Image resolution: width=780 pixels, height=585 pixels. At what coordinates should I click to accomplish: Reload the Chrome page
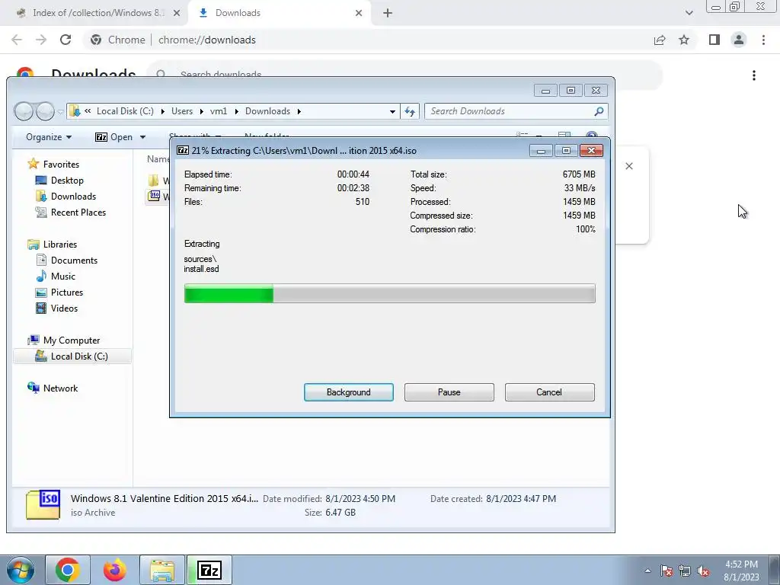click(66, 40)
